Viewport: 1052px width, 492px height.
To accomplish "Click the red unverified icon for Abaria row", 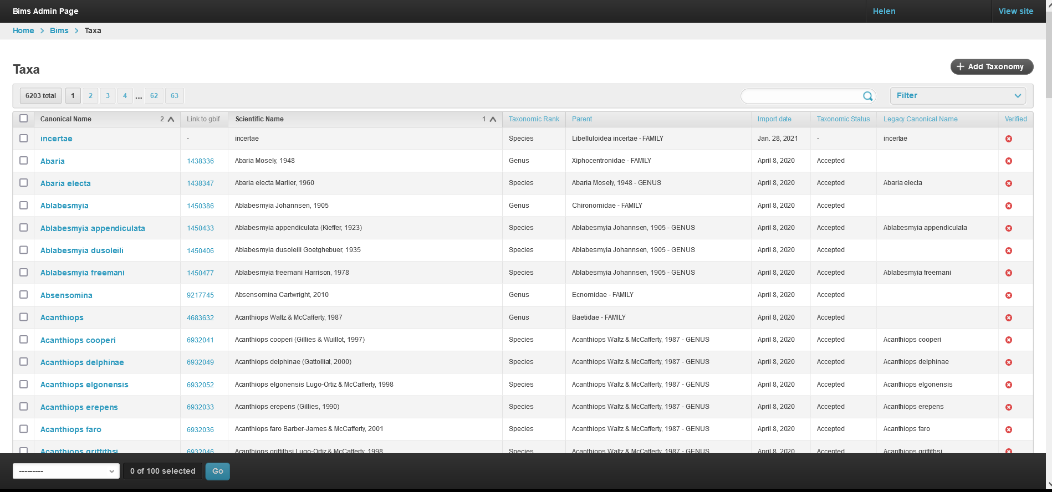I will pyautogui.click(x=1009, y=161).
